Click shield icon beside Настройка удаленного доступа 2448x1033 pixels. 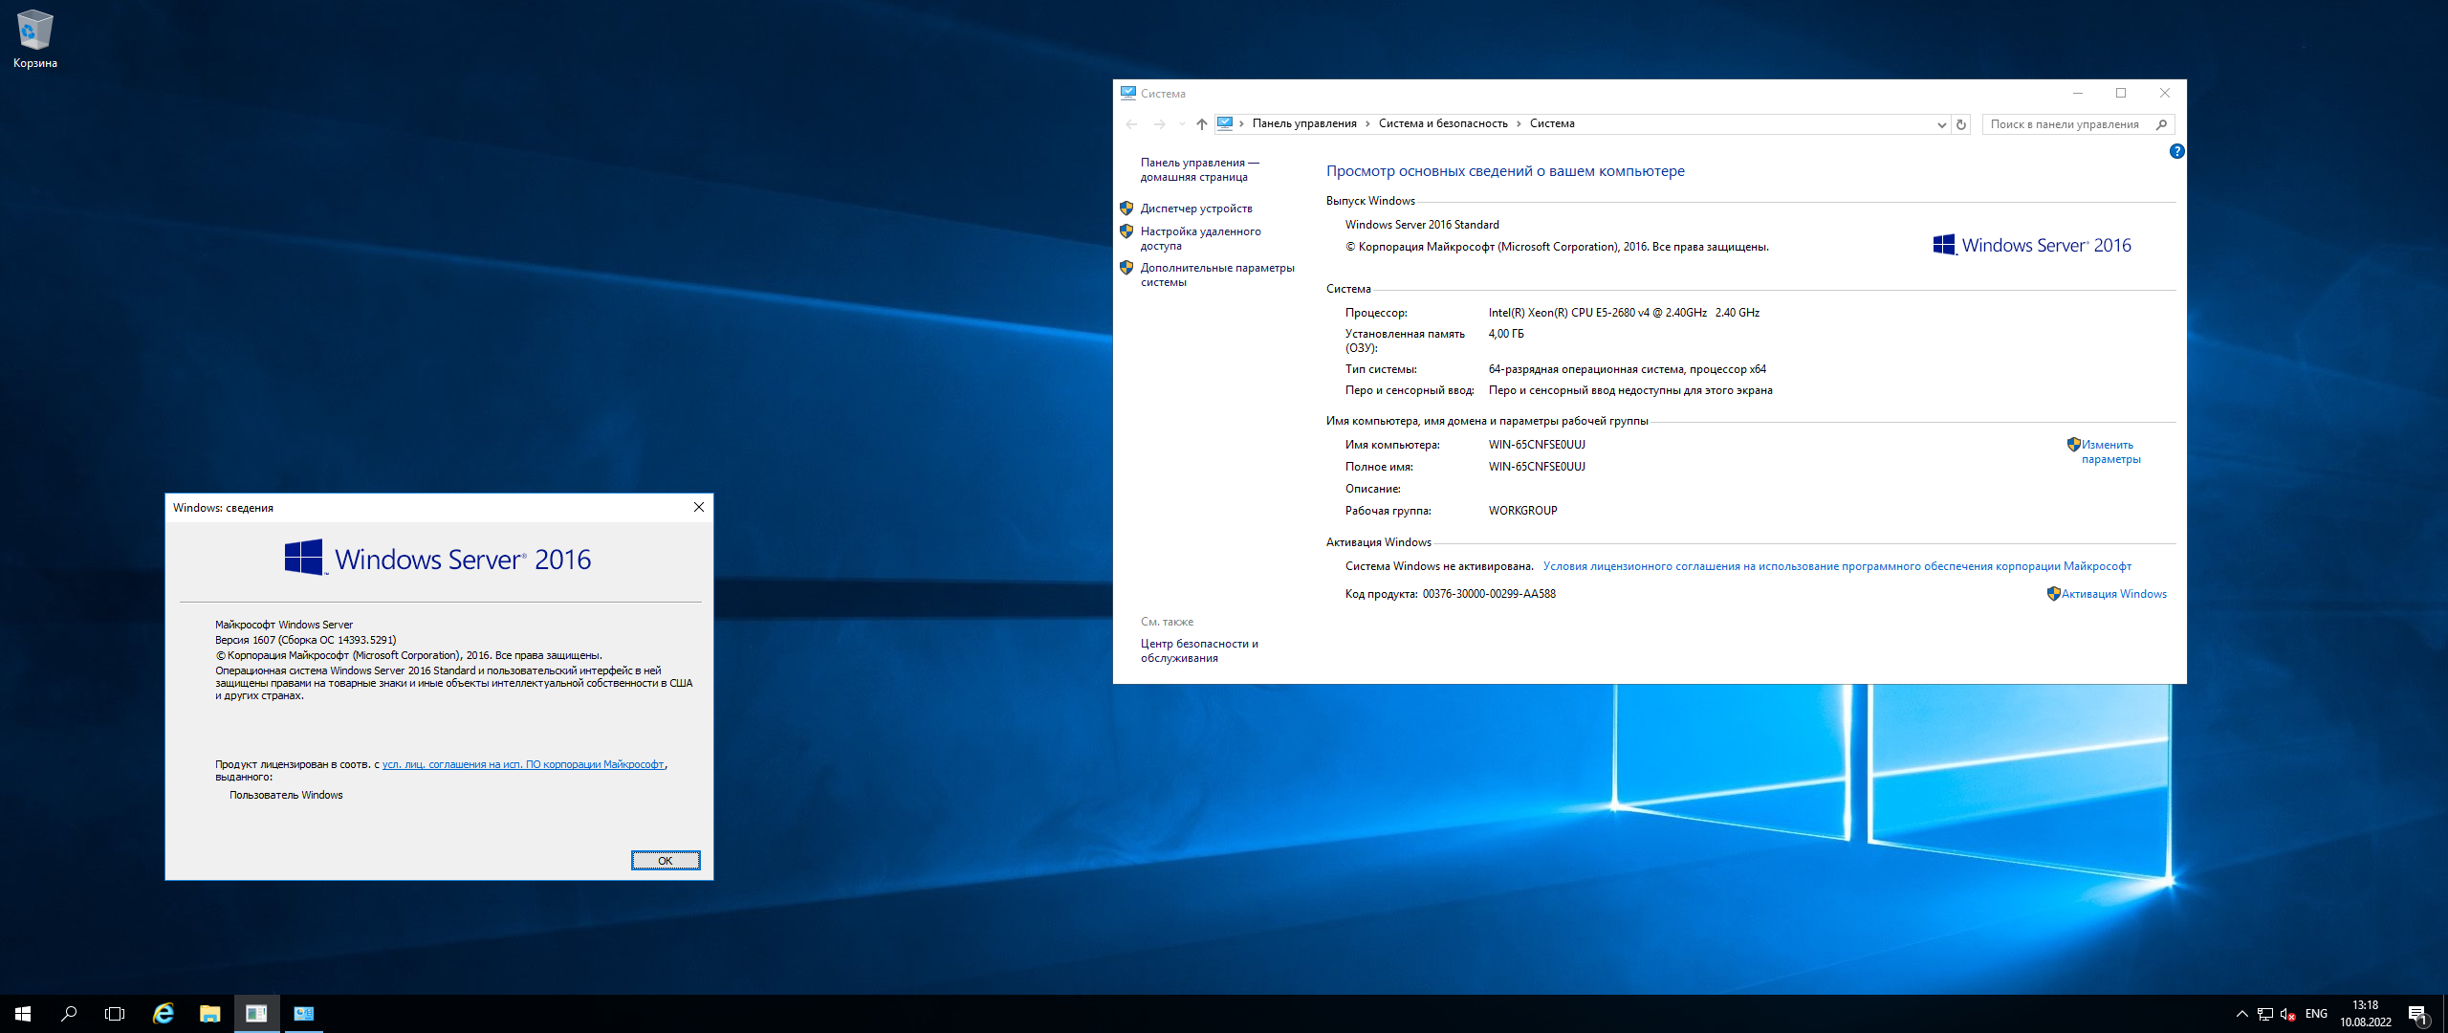click(1126, 231)
